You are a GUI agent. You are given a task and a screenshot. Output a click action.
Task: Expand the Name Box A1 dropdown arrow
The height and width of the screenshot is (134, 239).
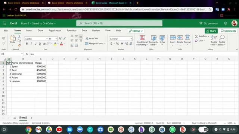pos(22,54)
